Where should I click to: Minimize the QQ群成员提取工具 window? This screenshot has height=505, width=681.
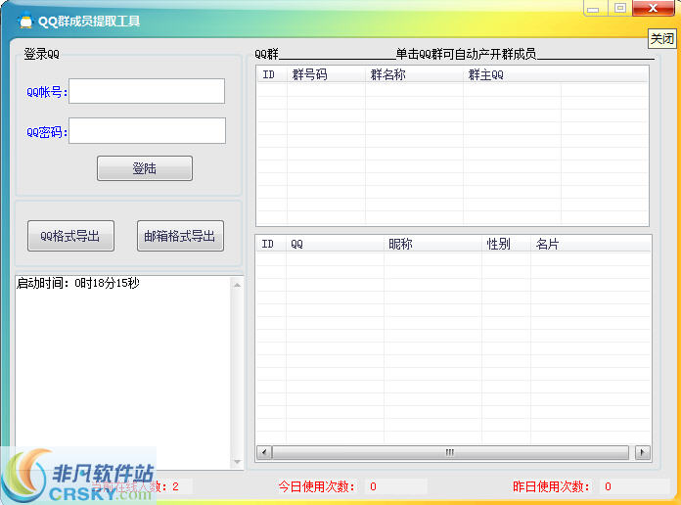coord(594,8)
